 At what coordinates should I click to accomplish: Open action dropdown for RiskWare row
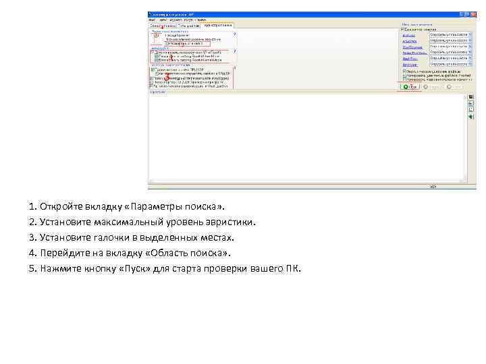470,64
